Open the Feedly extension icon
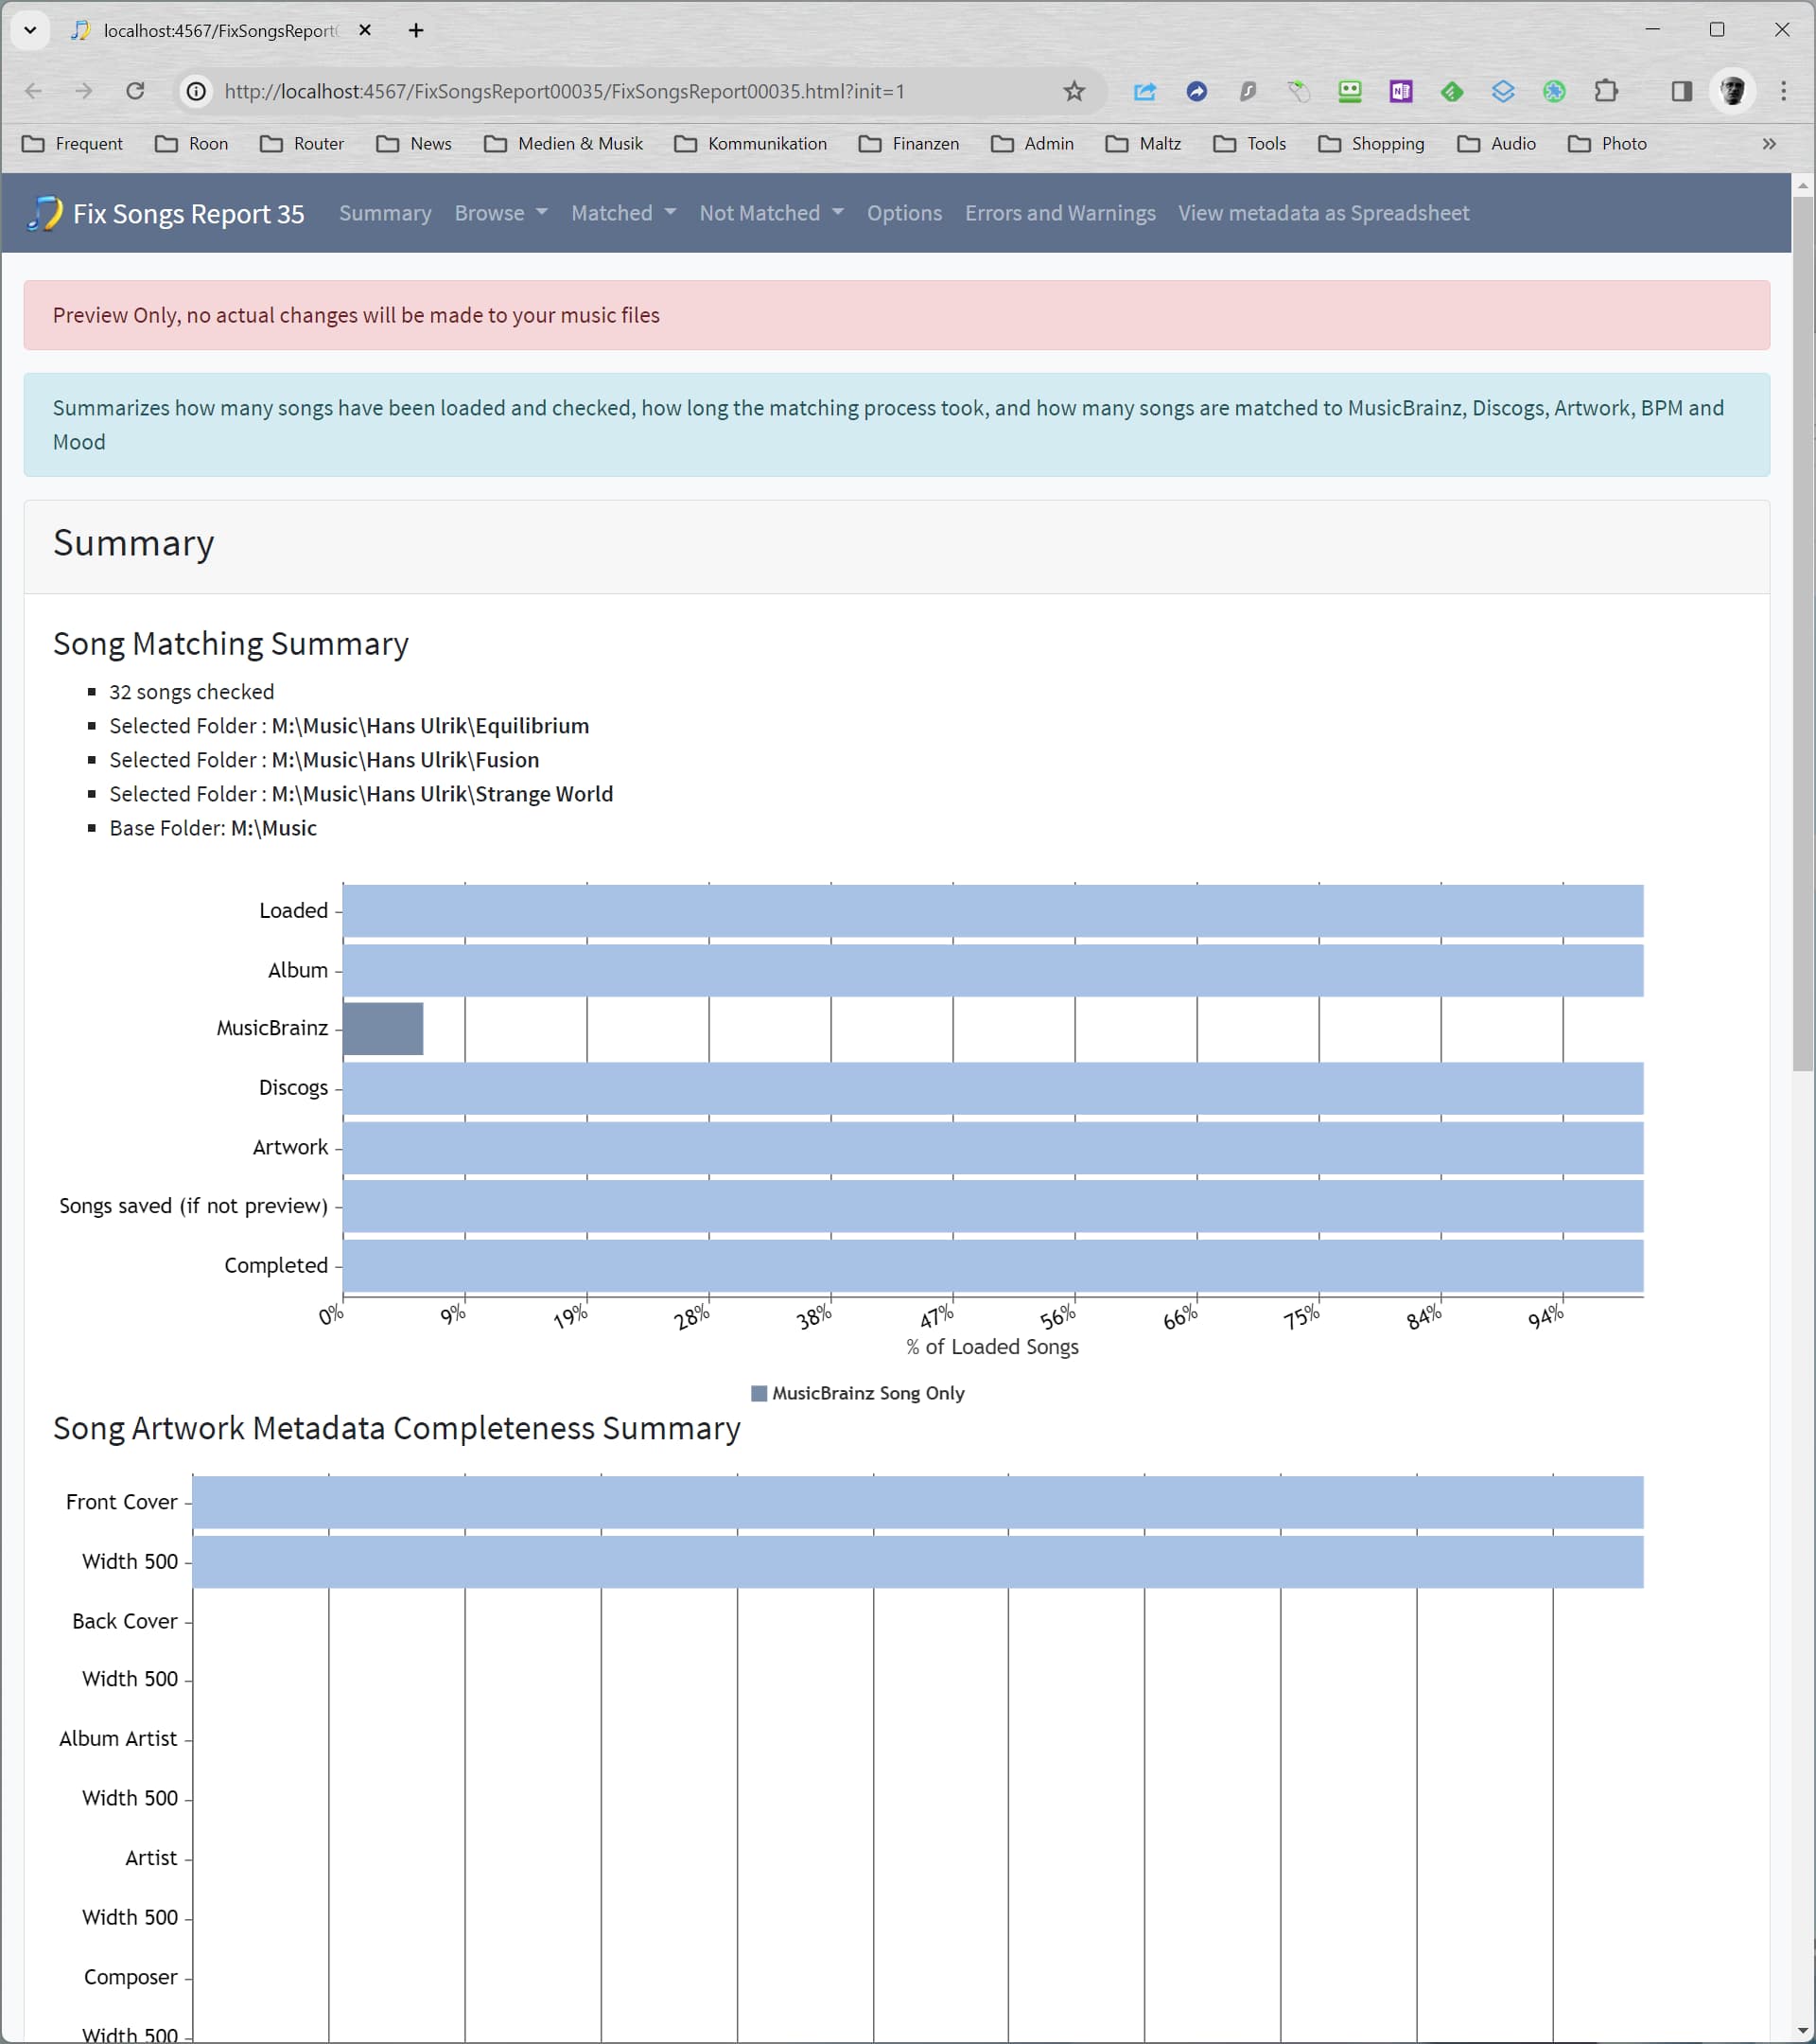 1451,91
